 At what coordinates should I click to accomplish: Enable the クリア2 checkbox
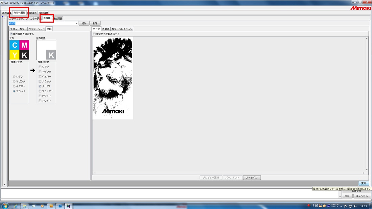point(40,86)
